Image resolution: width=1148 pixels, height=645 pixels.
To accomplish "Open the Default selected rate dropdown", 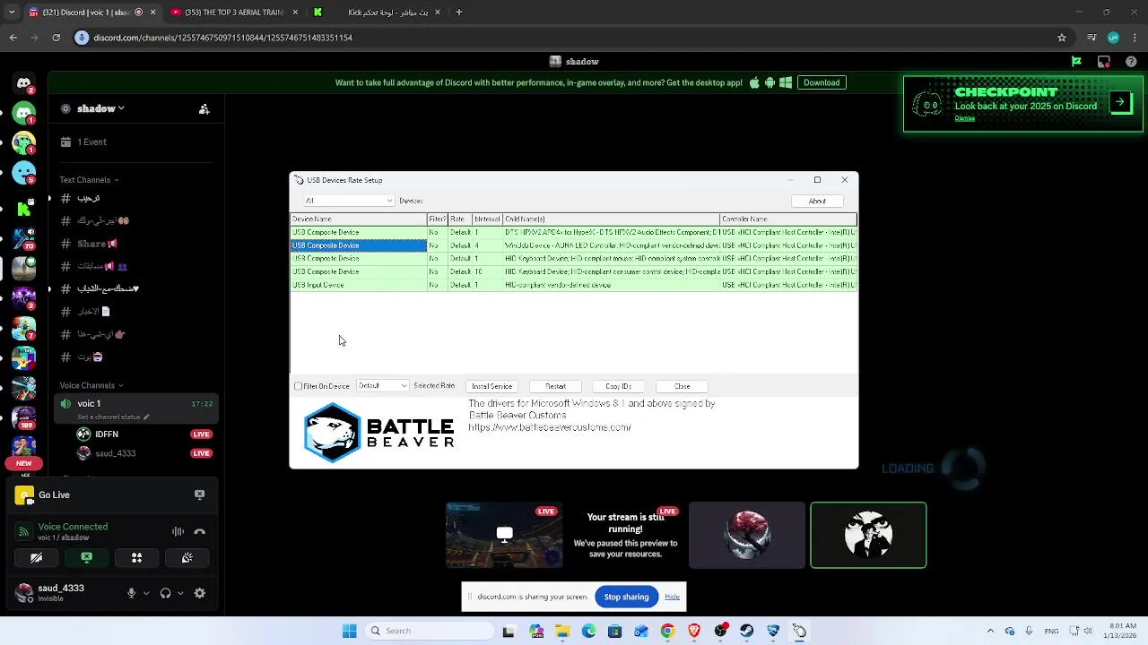I will [383, 386].
